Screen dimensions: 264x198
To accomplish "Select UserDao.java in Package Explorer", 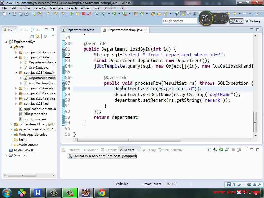I will 39,68.
